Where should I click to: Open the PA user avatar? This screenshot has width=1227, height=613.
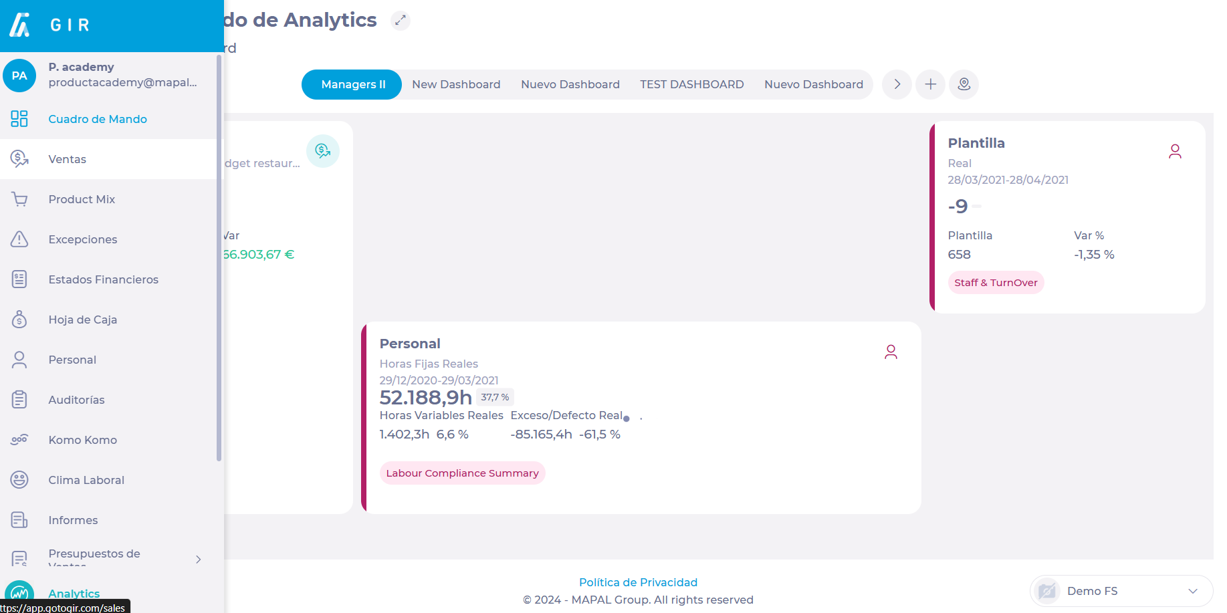19,76
